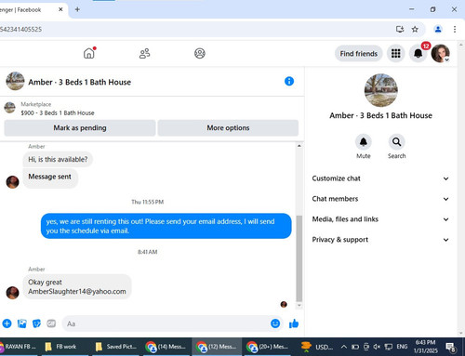This screenshot has height=356, width=465.
Task: Open emoji picker in message box
Action: coord(275,323)
